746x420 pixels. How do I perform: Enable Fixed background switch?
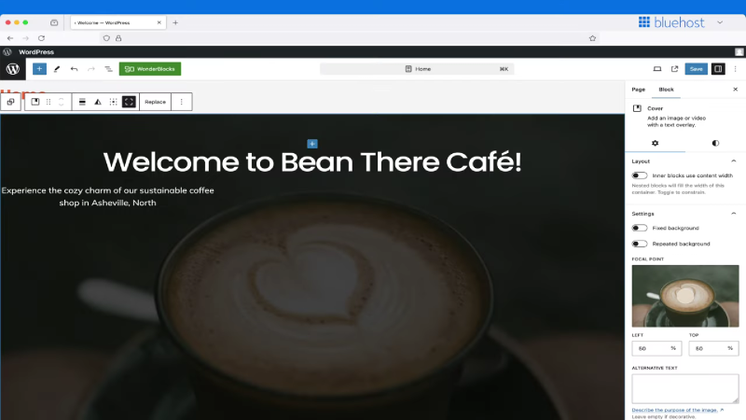tap(640, 228)
